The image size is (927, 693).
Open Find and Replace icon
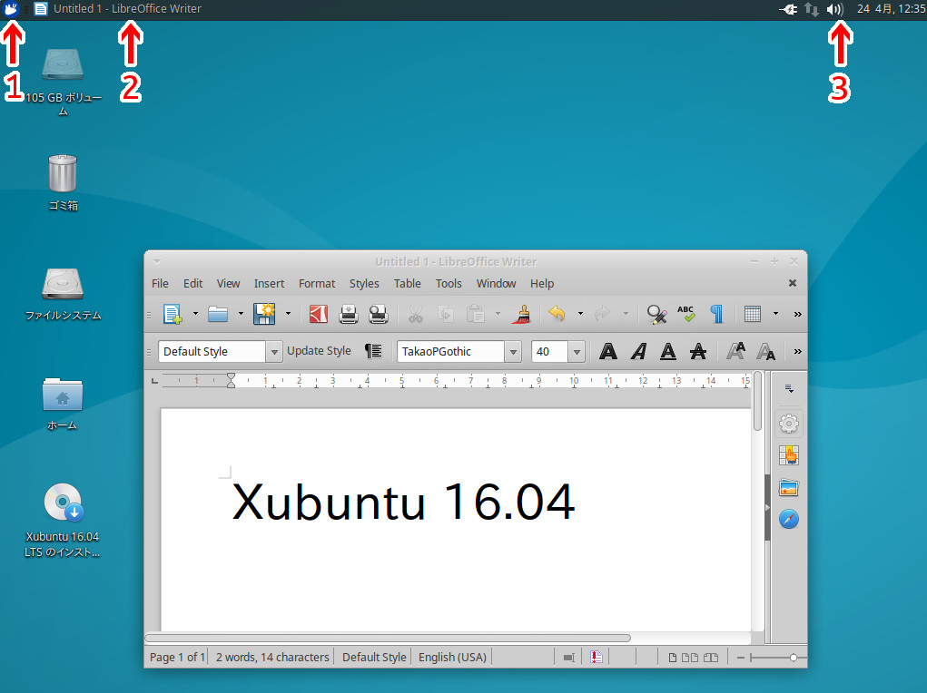656,314
